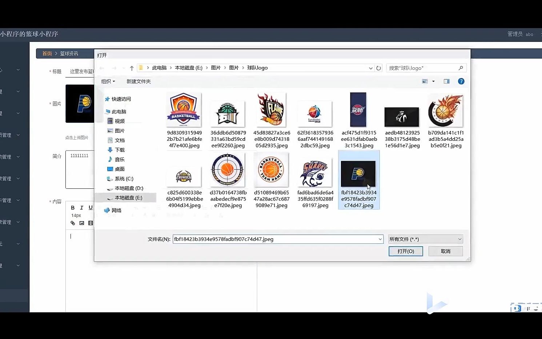Image resolution: width=542 pixels, height=339 pixels.
Task: Open the help icon in dialog
Action: coord(461,81)
